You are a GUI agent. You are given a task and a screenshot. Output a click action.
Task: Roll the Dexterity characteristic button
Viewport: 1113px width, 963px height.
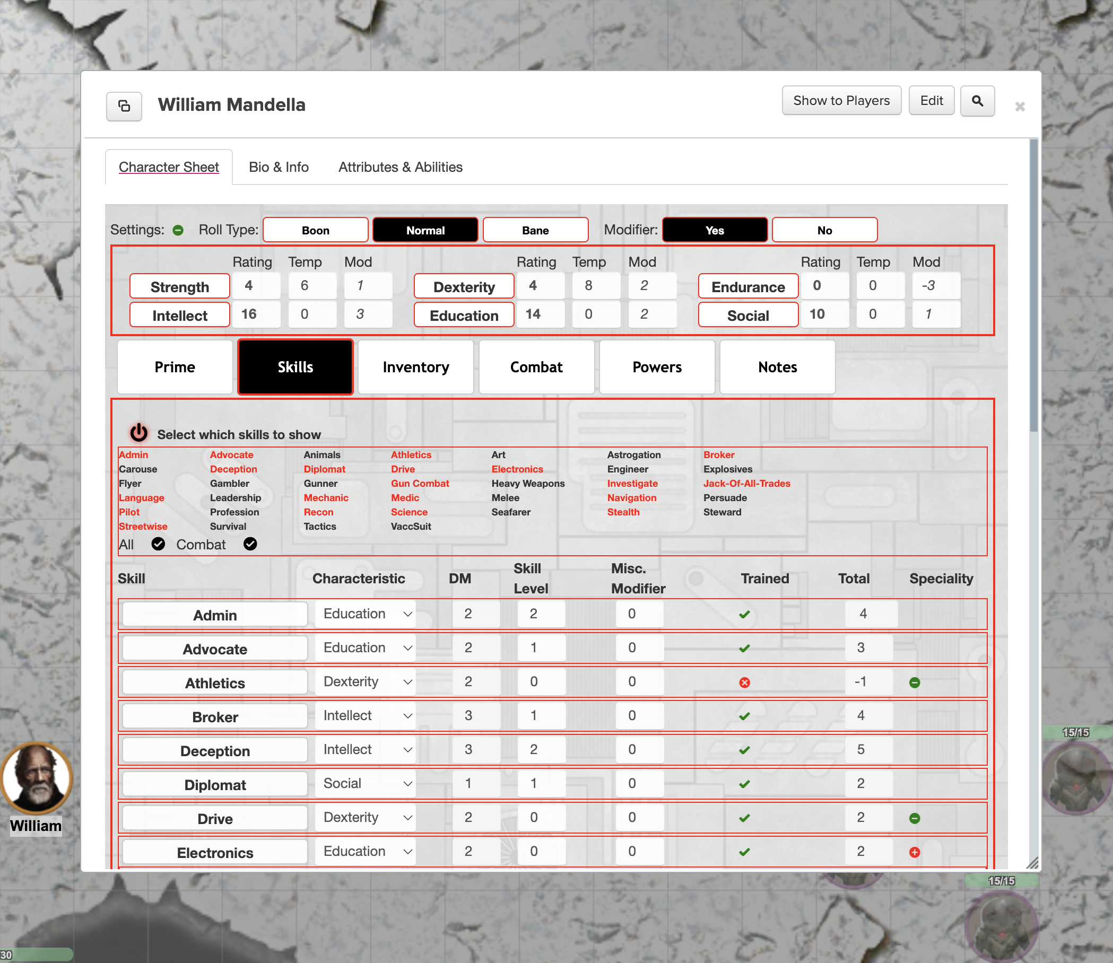coord(464,286)
